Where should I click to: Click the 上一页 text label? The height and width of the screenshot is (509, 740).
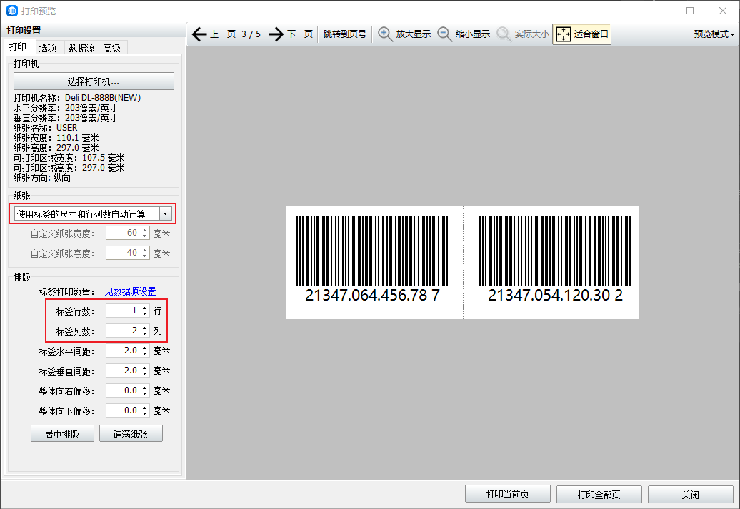coord(223,34)
